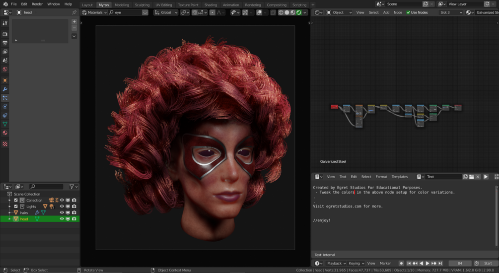Open the viewport shading options dropdown
This screenshot has height=273, width=499.
(305, 12)
